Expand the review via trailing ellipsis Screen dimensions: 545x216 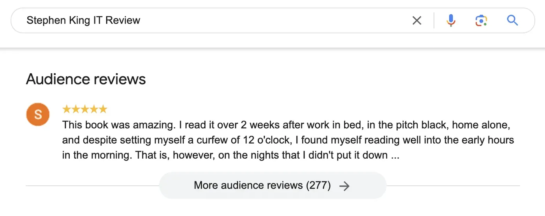(x=395, y=156)
